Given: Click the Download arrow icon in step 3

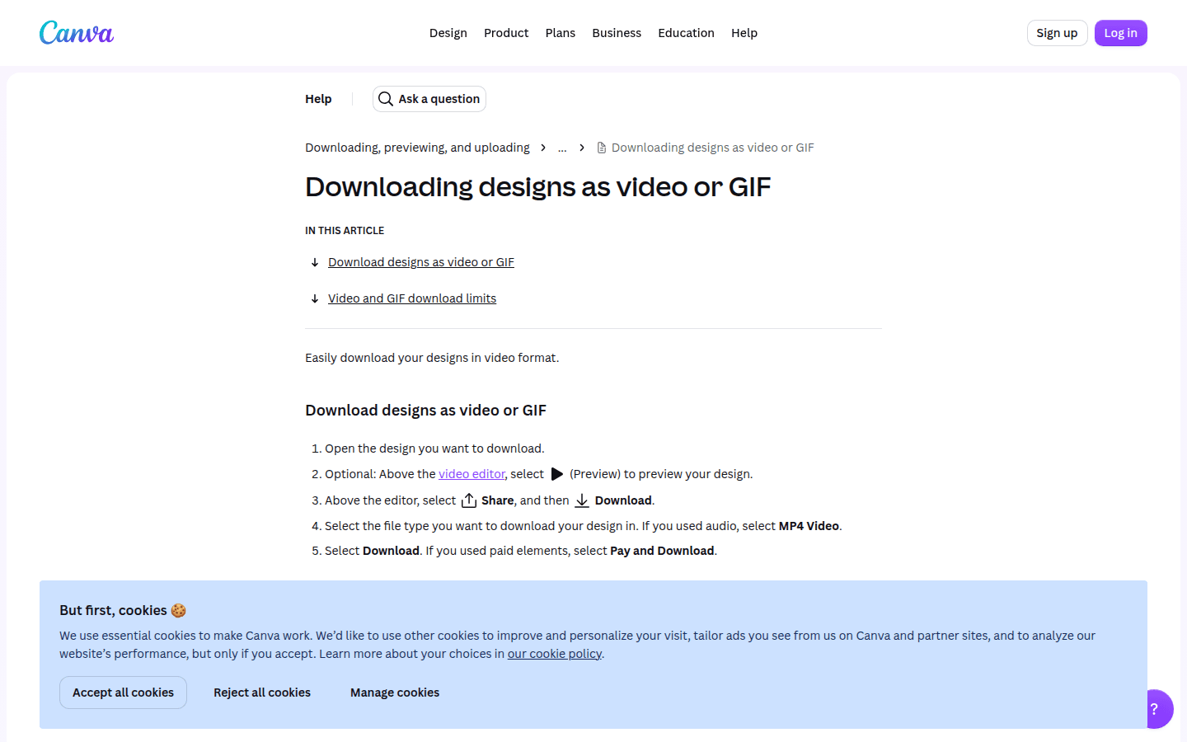Looking at the screenshot, I should tap(582, 500).
